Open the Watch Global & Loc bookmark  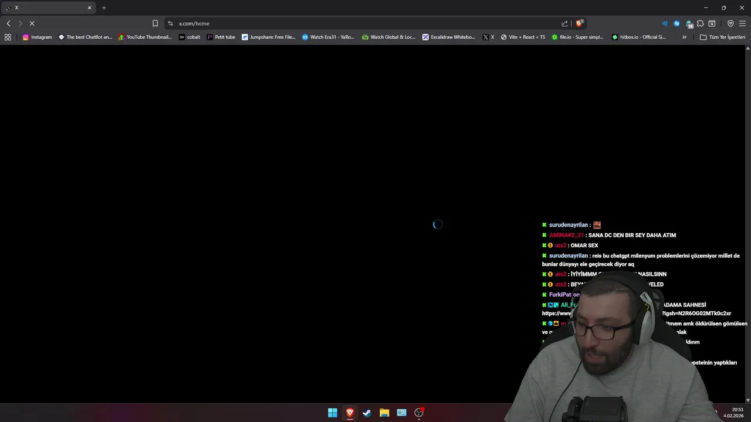pos(388,37)
